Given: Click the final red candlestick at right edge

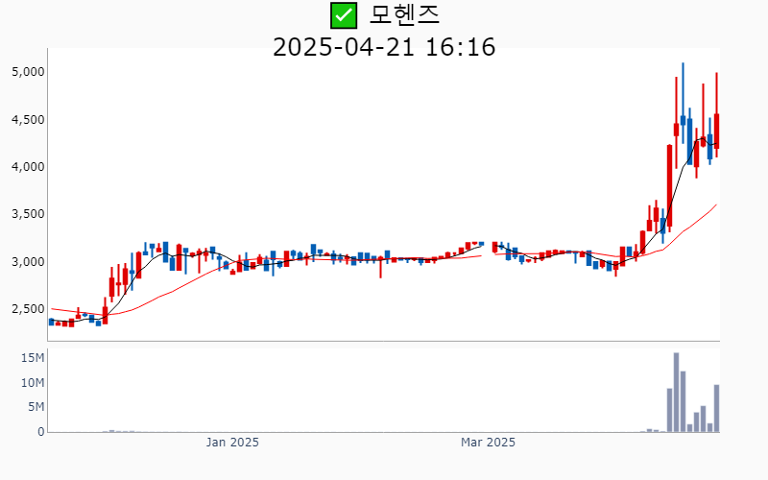Looking at the screenshot, I should tap(716, 115).
